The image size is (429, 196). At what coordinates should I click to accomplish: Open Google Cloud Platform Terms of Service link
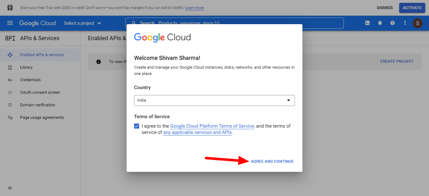(x=212, y=126)
